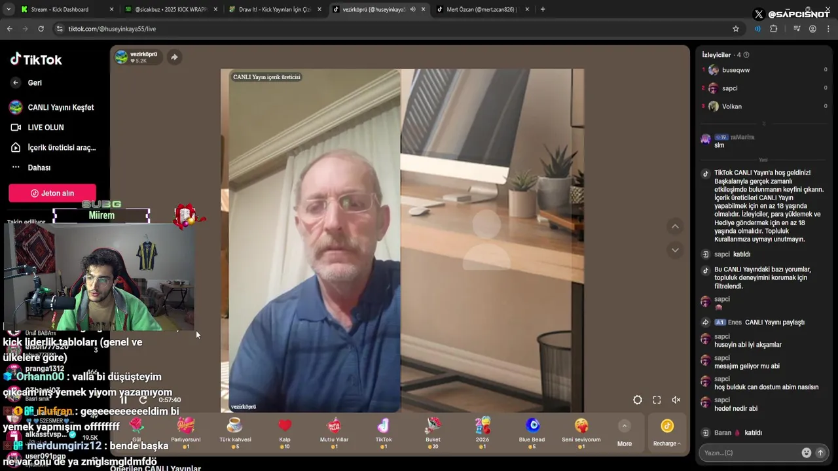The image size is (838, 471).
Task: Open the browser extensions puzzle icon
Action: point(773,29)
